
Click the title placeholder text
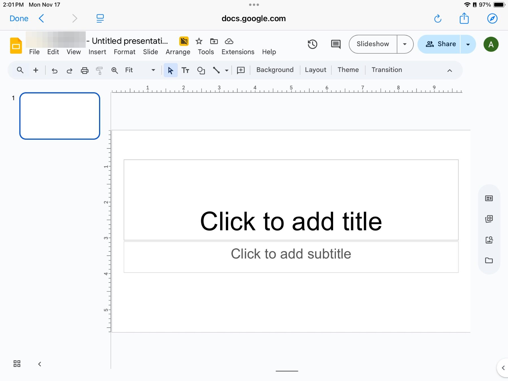tap(291, 222)
